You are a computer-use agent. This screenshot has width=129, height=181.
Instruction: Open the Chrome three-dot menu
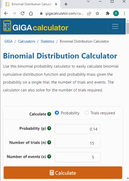pos(124,14)
